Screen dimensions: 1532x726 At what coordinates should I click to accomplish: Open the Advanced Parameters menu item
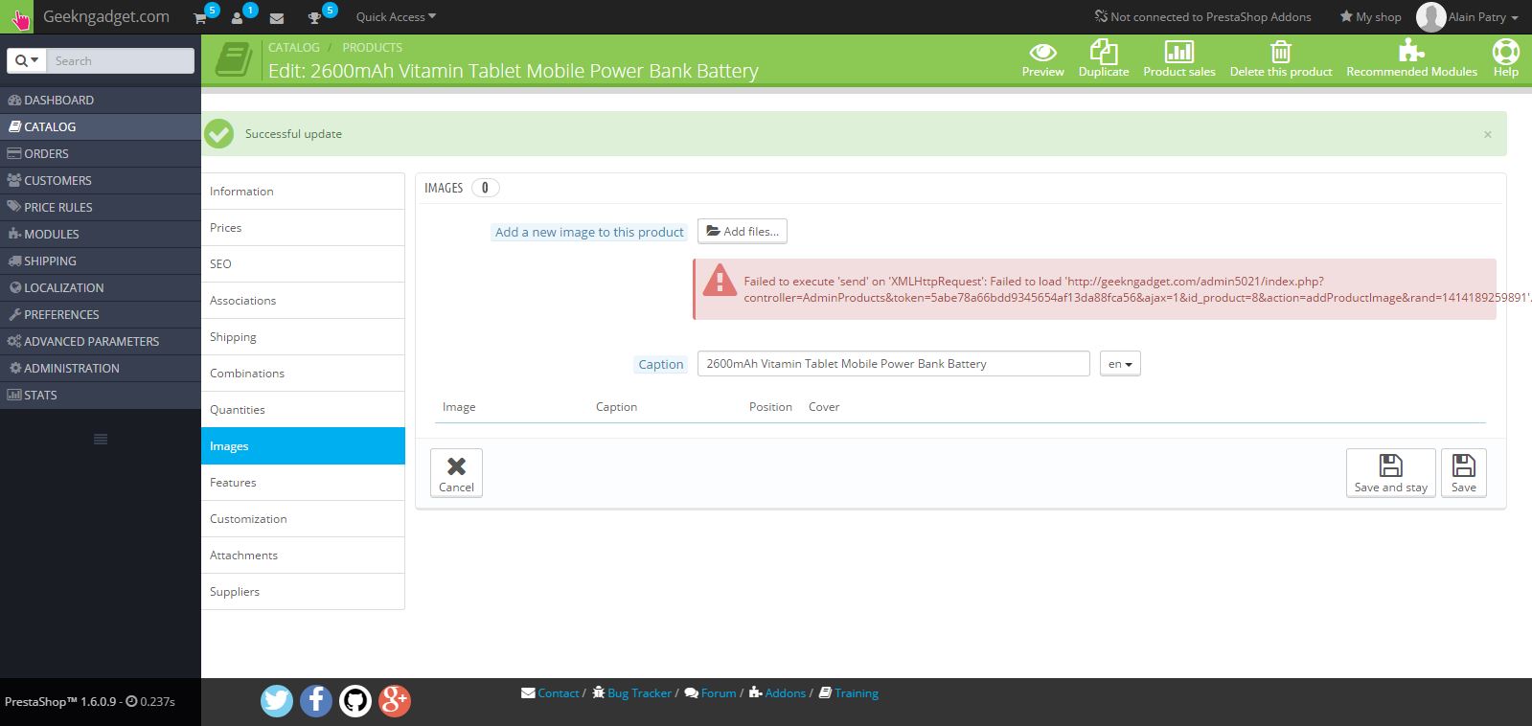(101, 341)
